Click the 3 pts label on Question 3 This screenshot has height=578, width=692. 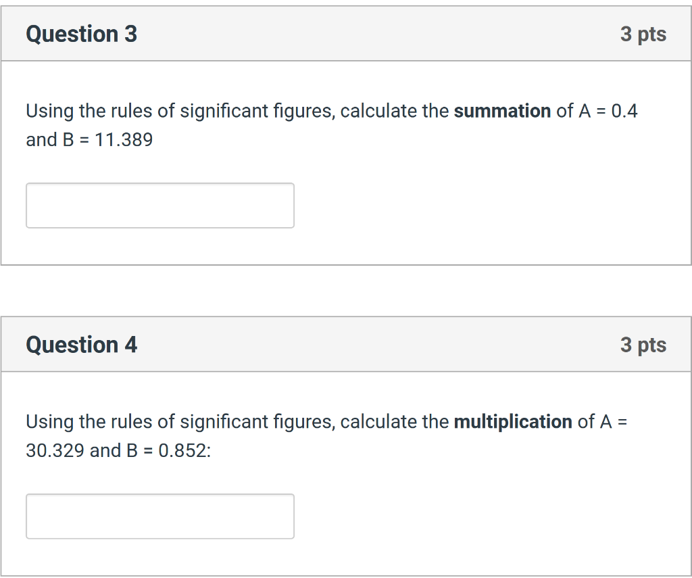[643, 34]
